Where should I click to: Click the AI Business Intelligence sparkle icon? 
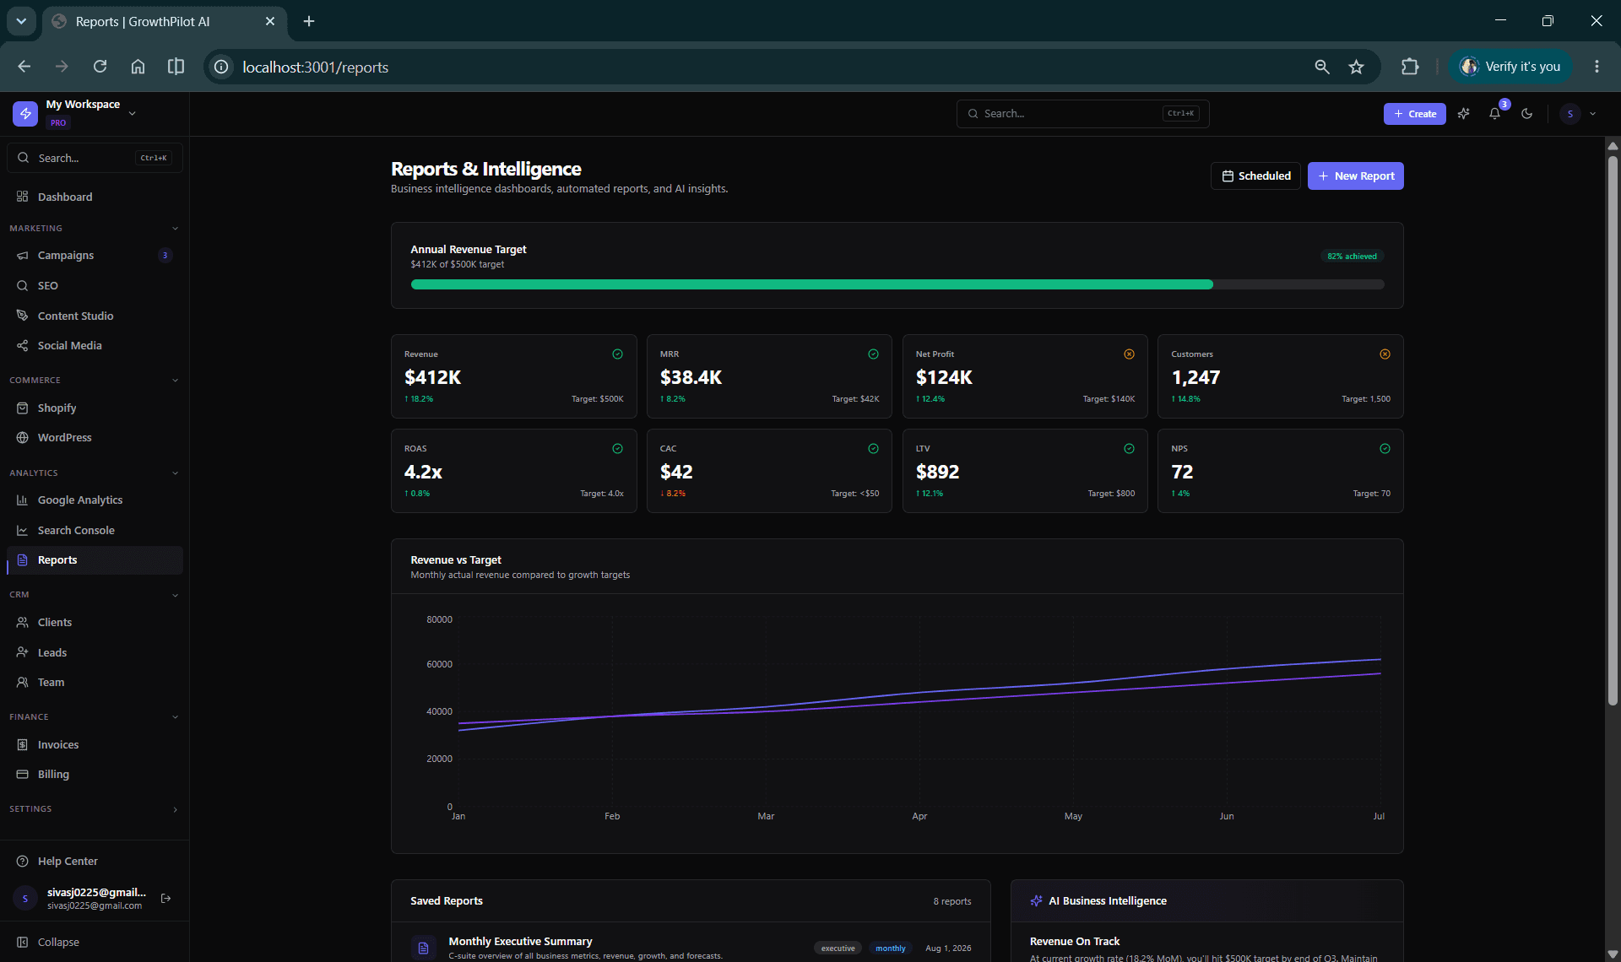(1036, 900)
